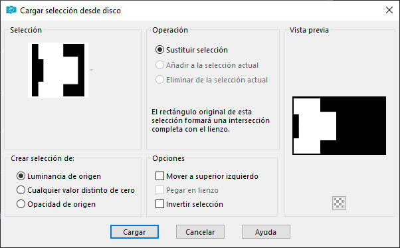Click the dialog title Cargar selección desde disco
400x248 pixels.
coord(70,11)
